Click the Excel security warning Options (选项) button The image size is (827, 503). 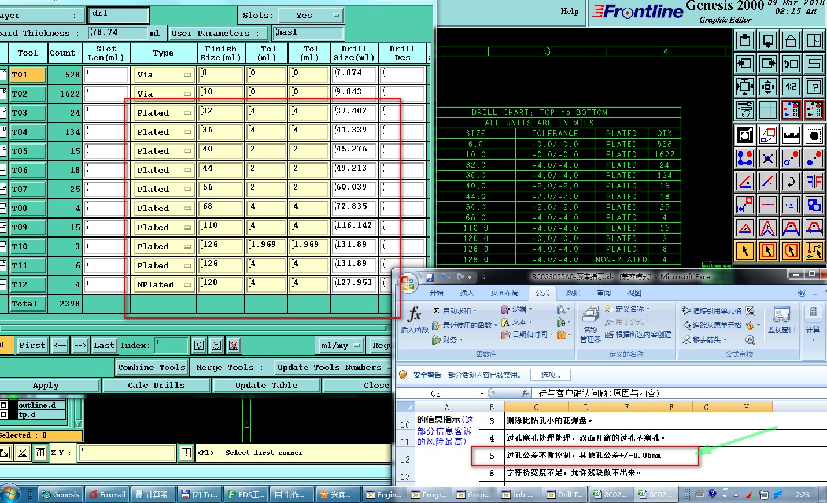(x=551, y=375)
